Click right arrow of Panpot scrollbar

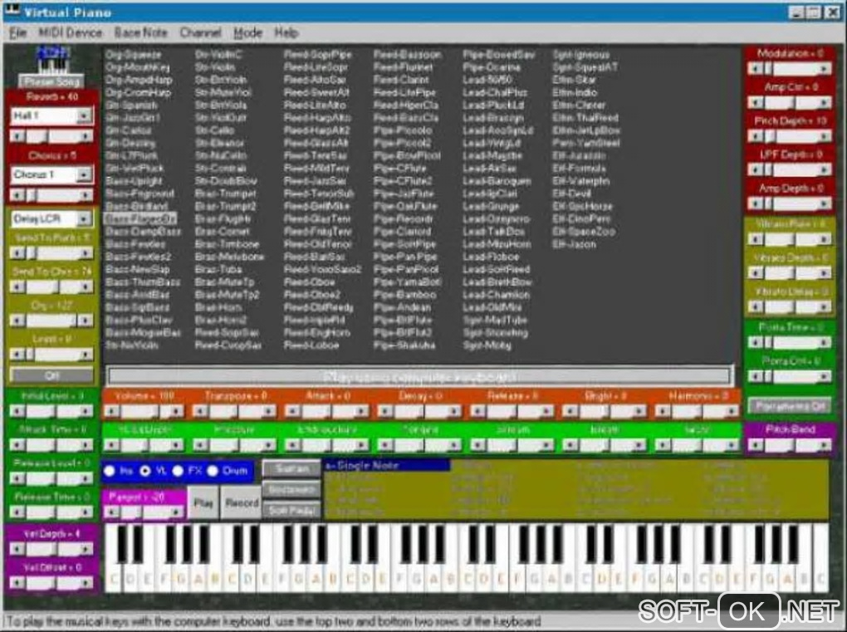176,512
